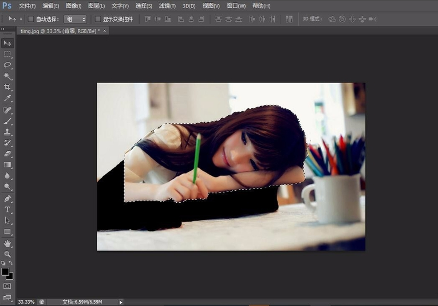Click the 33.33% zoom level field
This screenshot has width=438, height=306.
pos(26,302)
